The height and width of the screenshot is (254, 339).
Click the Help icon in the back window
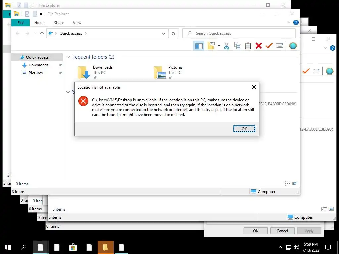pyautogui.click(x=332, y=48)
